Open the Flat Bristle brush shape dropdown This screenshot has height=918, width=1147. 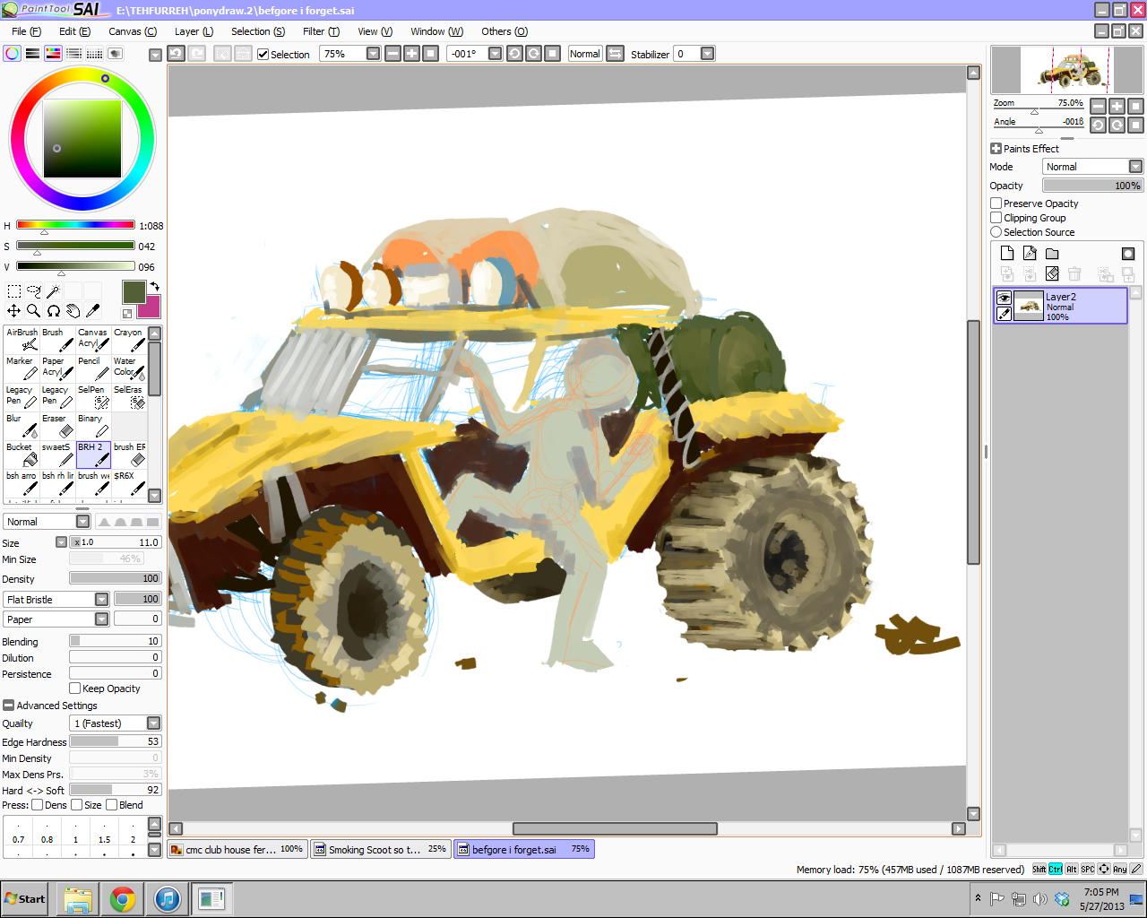[101, 600]
